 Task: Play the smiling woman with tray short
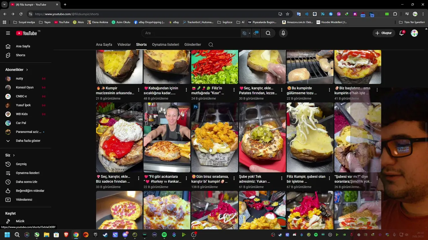point(167,137)
